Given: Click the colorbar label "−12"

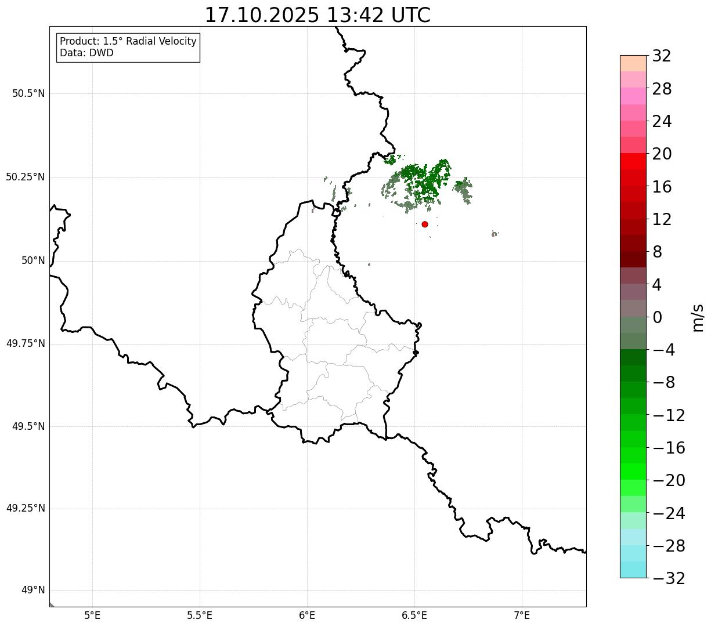Looking at the screenshot, I should pos(669,415).
